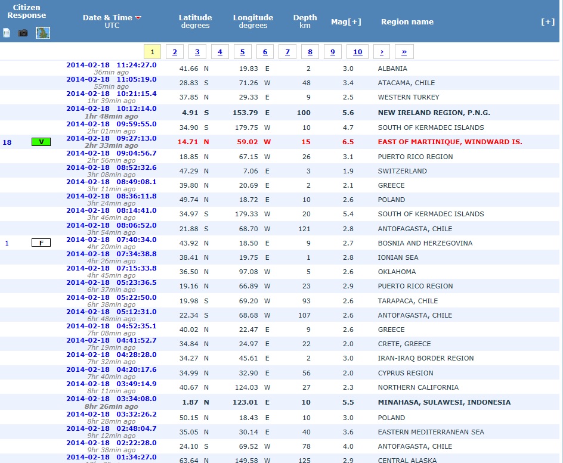Open the 09:27:13.0 Martinique earthquake
The height and width of the screenshot is (463, 563).
(112, 138)
